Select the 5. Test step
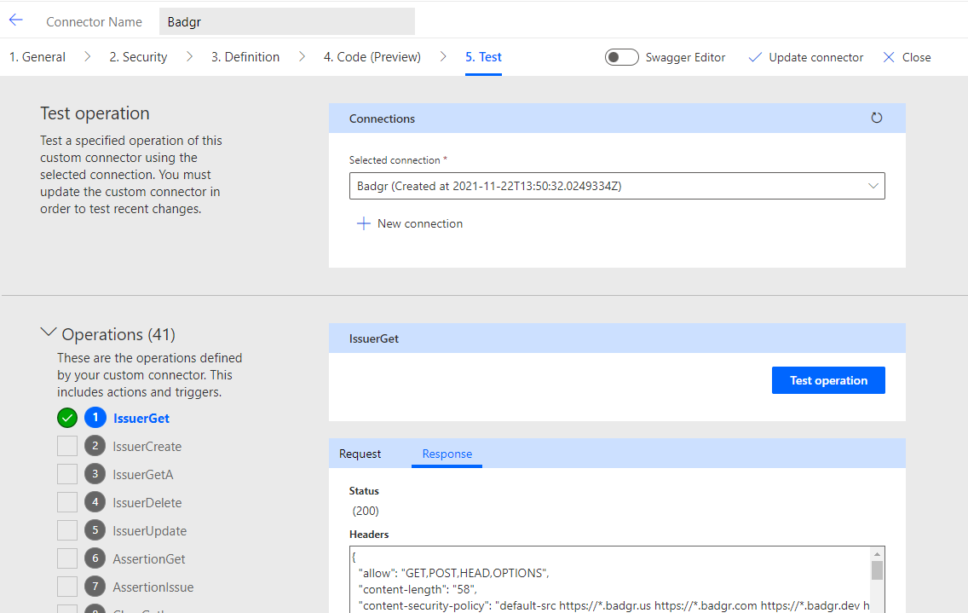This screenshot has height=613, width=968. (483, 57)
